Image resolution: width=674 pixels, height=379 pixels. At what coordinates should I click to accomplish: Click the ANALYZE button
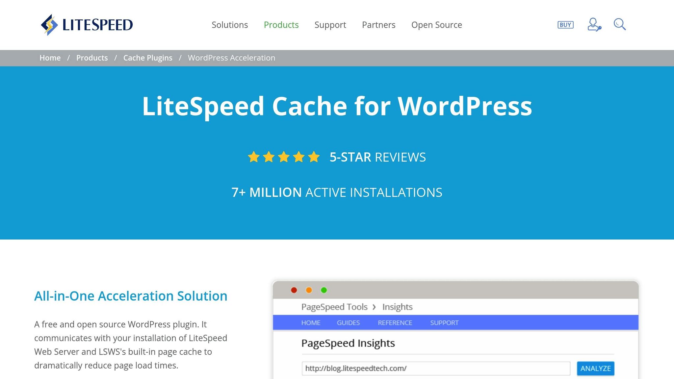595,368
